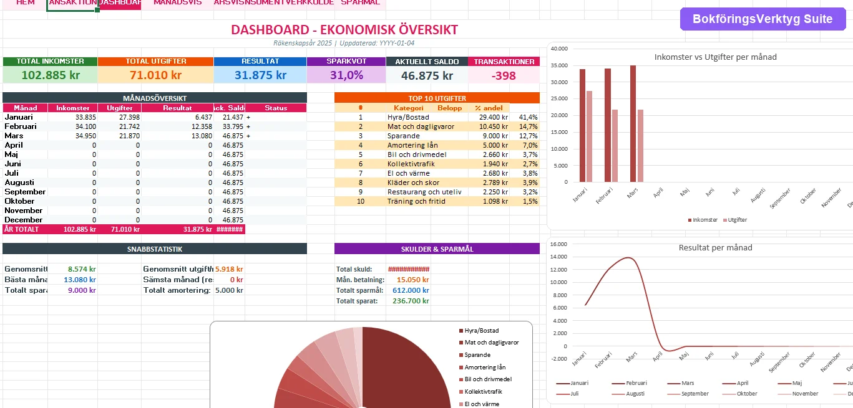Click the Hyra/Bostad legend entry in pie chart

tap(479, 331)
